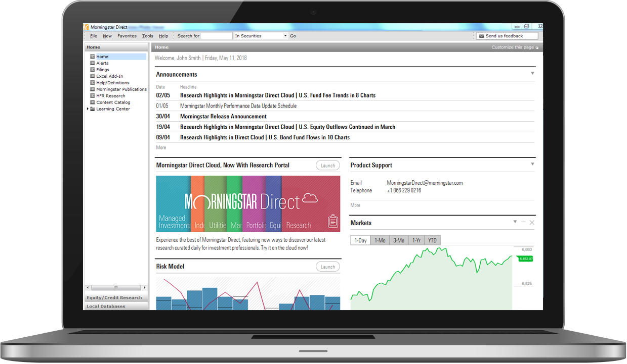Open the New menu
This screenshot has width=627, height=364.
[107, 36]
